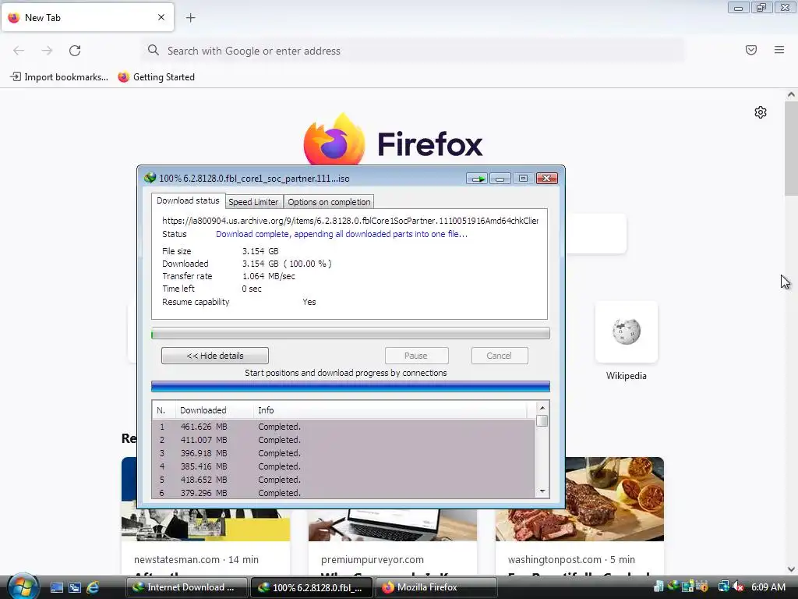Close the New Tab in Firefox
The height and width of the screenshot is (599, 798).
[x=161, y=17]
